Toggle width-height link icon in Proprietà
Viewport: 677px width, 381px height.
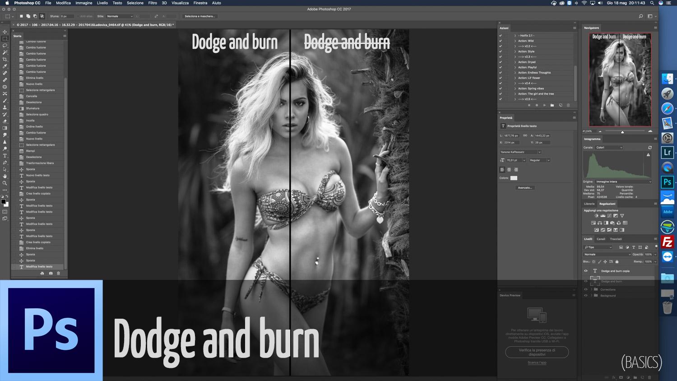click(x=525, y=135)
